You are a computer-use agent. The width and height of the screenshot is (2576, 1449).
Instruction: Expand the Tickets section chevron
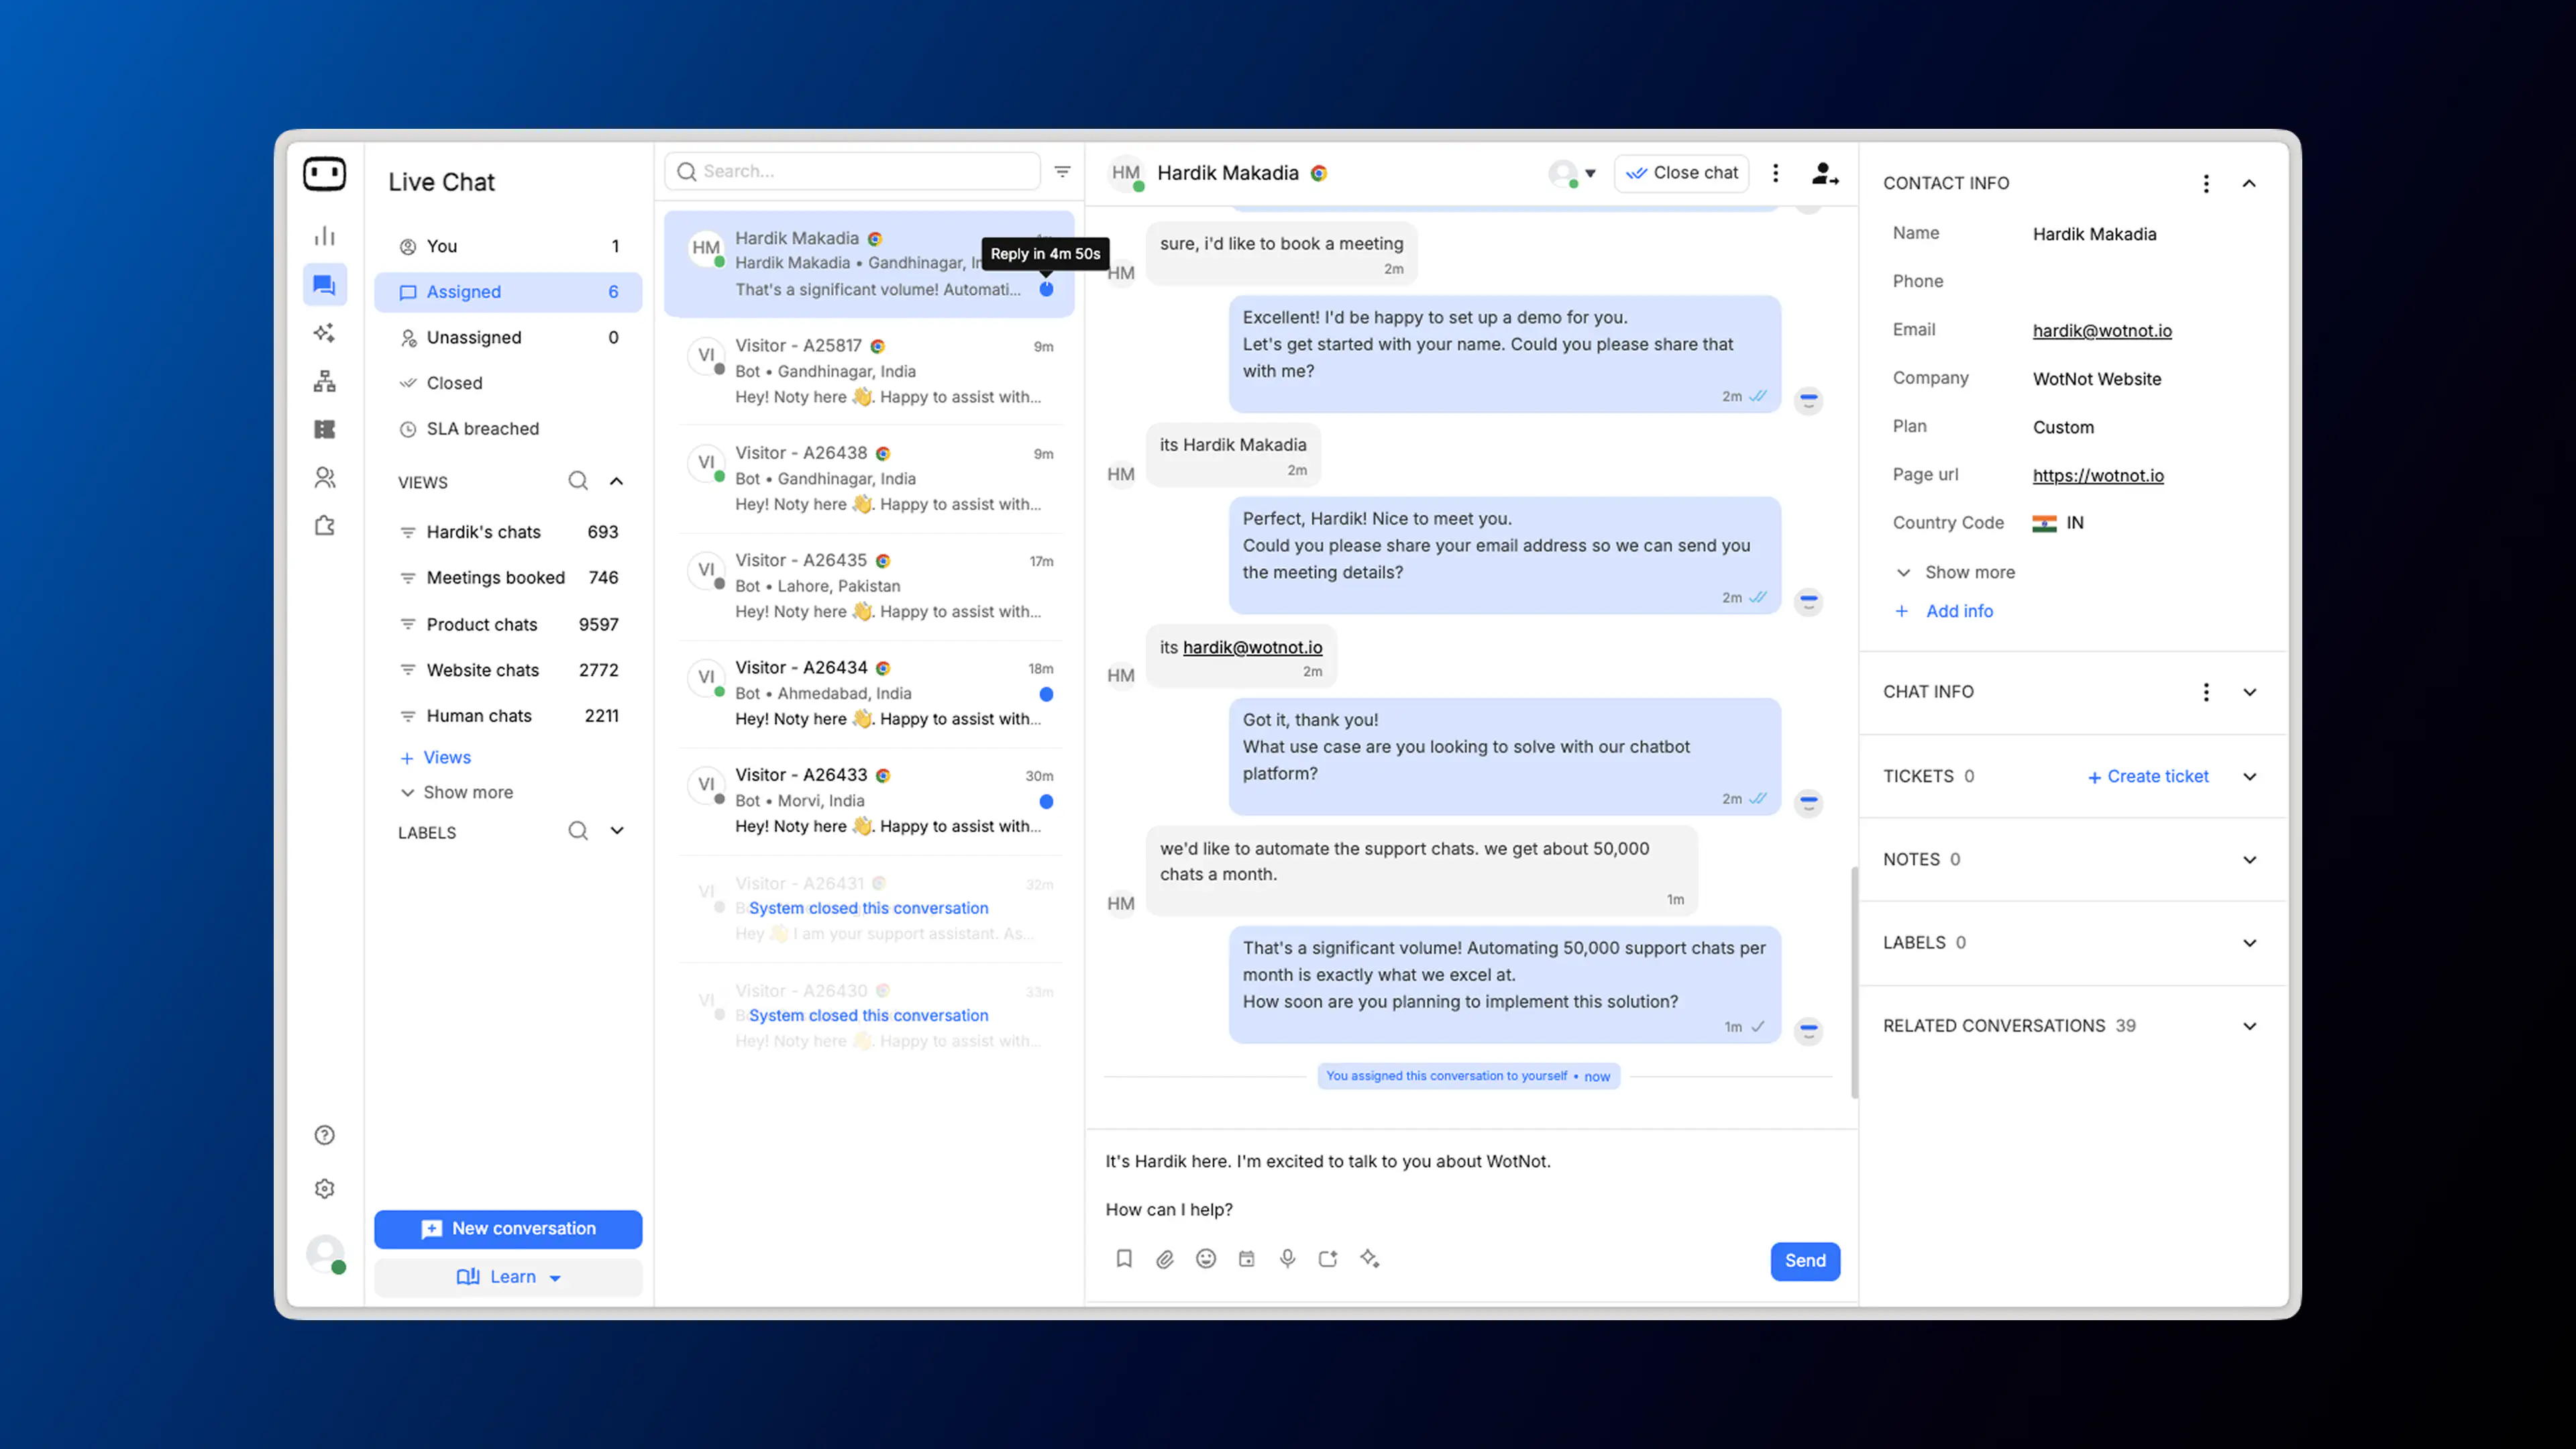click(2249, 777)
